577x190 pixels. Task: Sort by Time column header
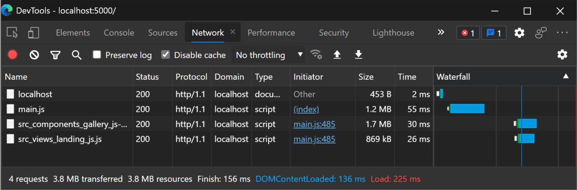coord(414,77)
